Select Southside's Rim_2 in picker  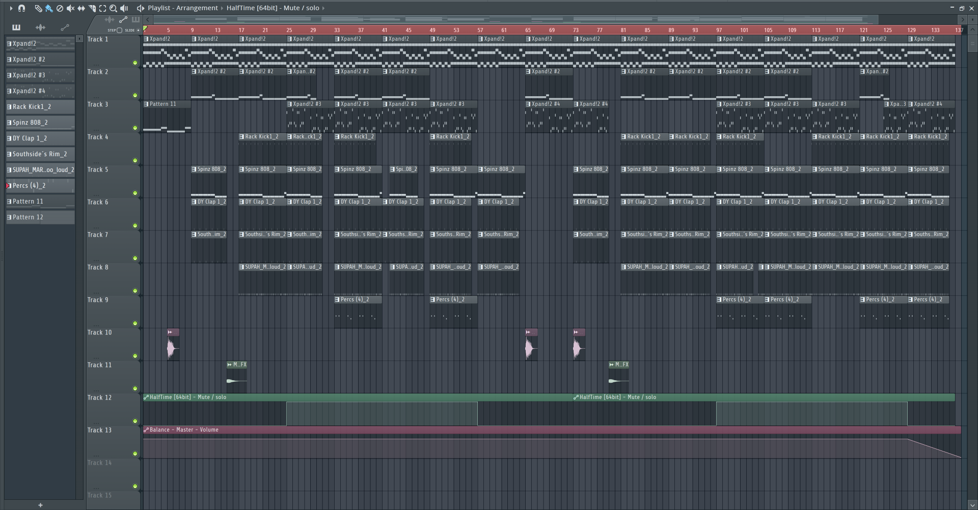tap(40, 154)
